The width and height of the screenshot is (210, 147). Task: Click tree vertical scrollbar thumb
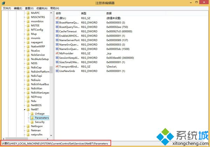click(51, 70)
